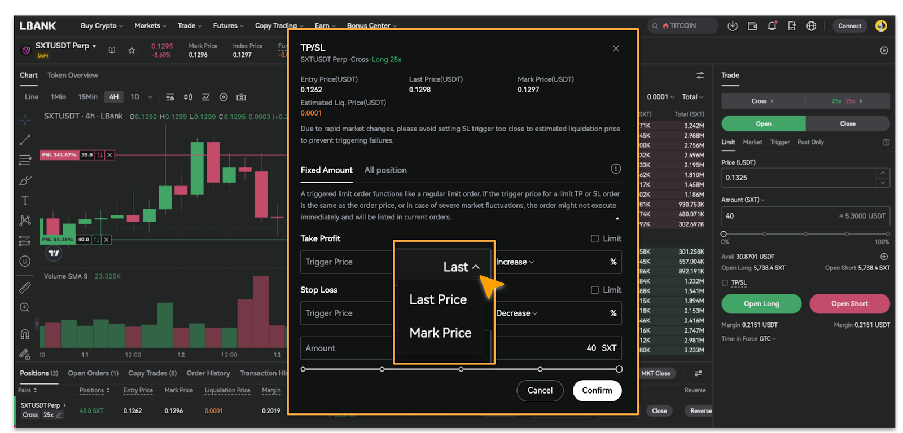This screenshot has height=433, width=903.
Task: Open the wallet icon in header
Action: point(752,26)
